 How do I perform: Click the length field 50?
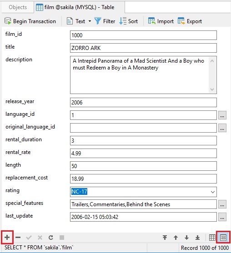click(143, 166)
